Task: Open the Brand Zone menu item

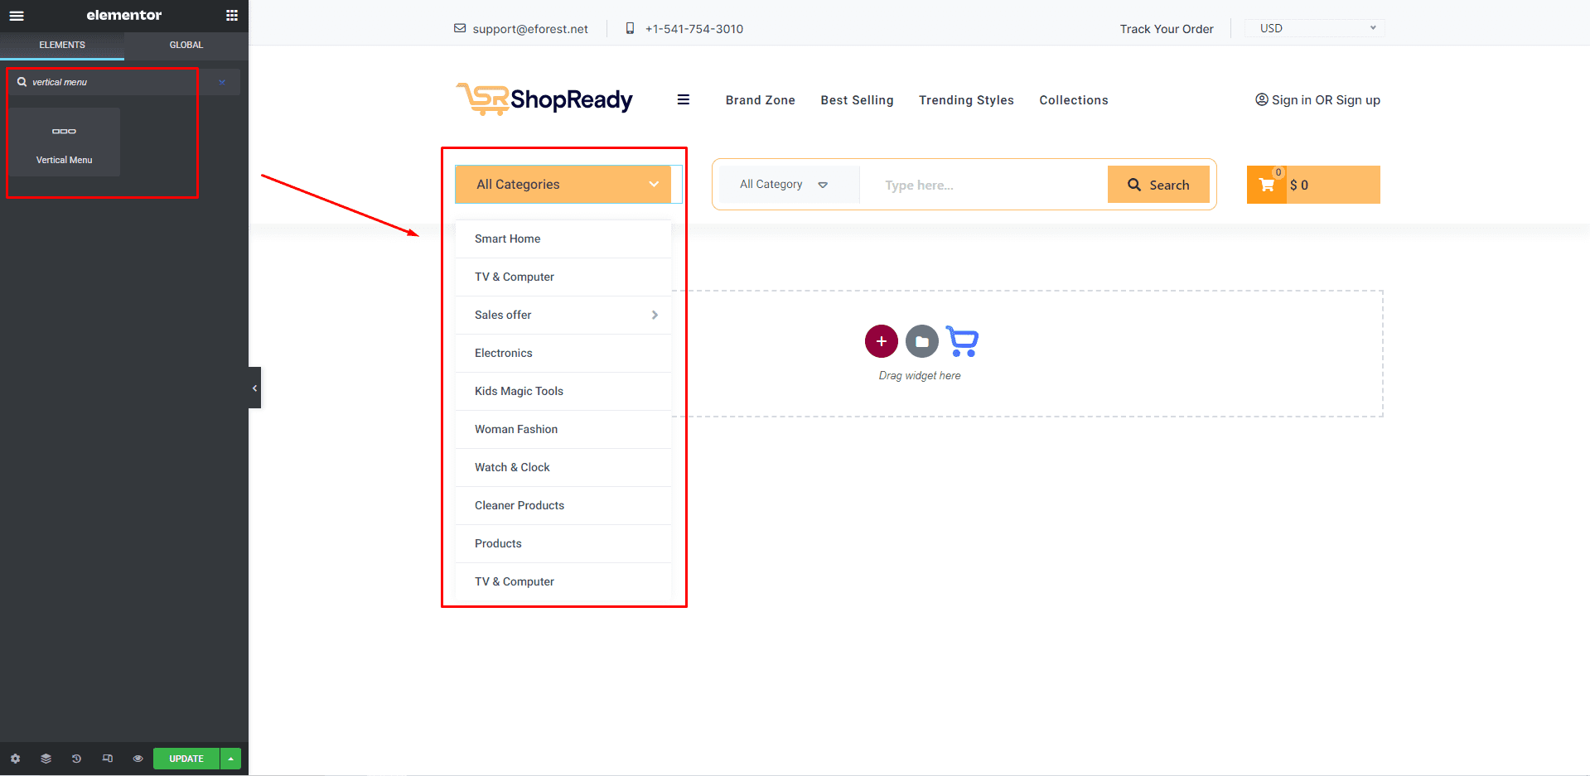Action: click(760, 100)
